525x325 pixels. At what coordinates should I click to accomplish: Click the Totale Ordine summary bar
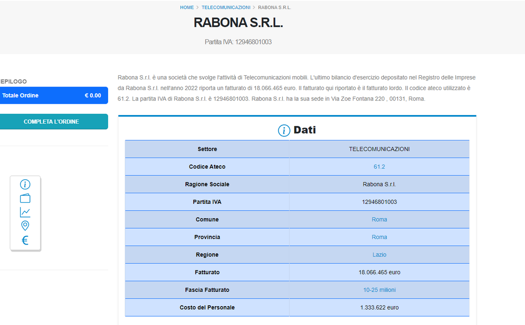coord(51,95)
